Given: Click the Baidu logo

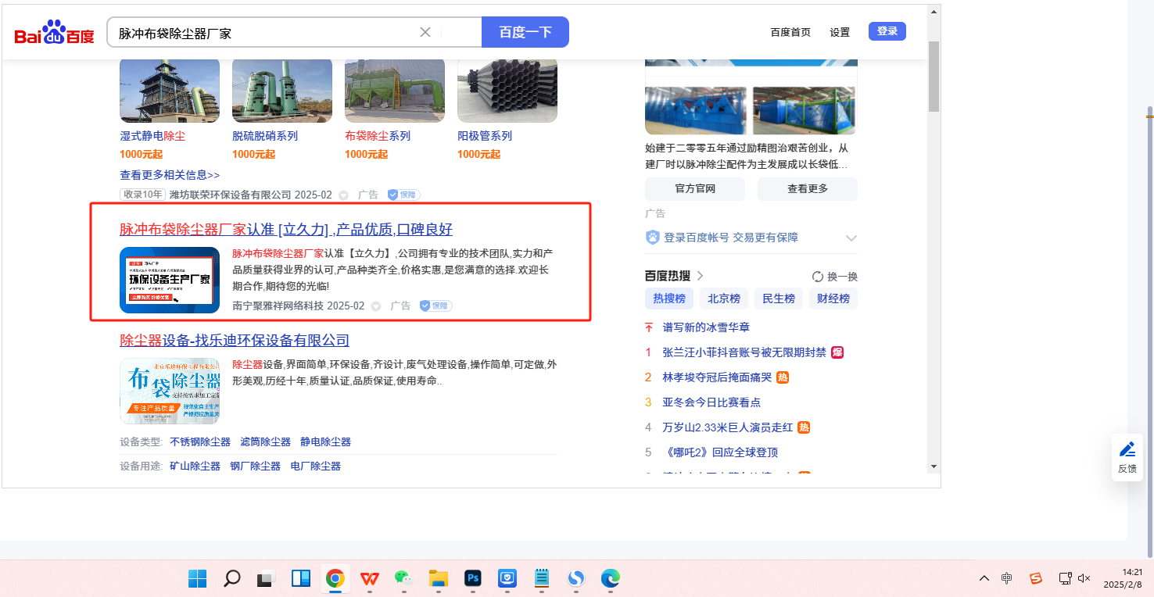Looking at the screenshot, I should click(x=54, y=33).
